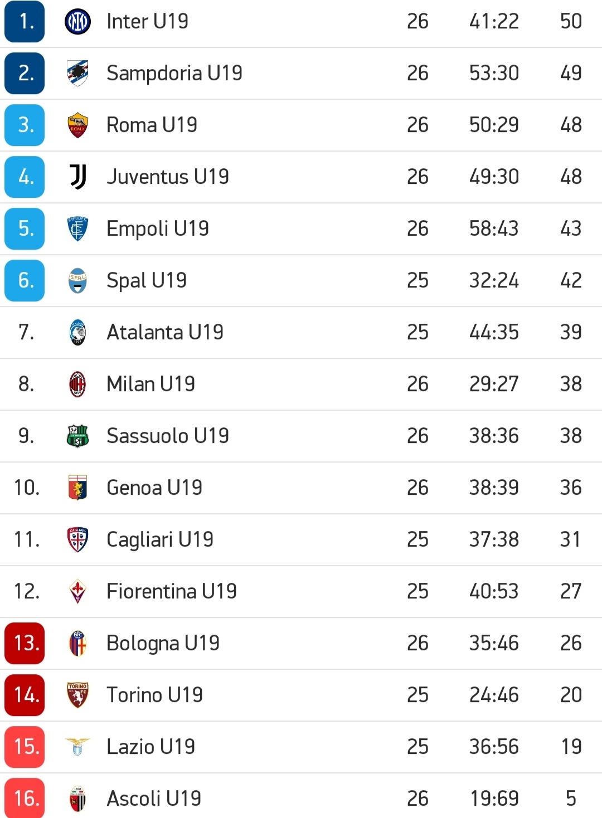Tap the Juventus U19 logo
The height and width of the screenshot is (818, 602).
(77, 177)
